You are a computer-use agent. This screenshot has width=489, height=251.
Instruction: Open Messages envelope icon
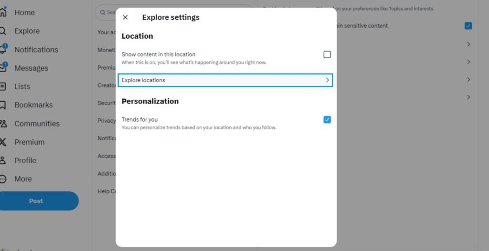[x=3, y=68]
